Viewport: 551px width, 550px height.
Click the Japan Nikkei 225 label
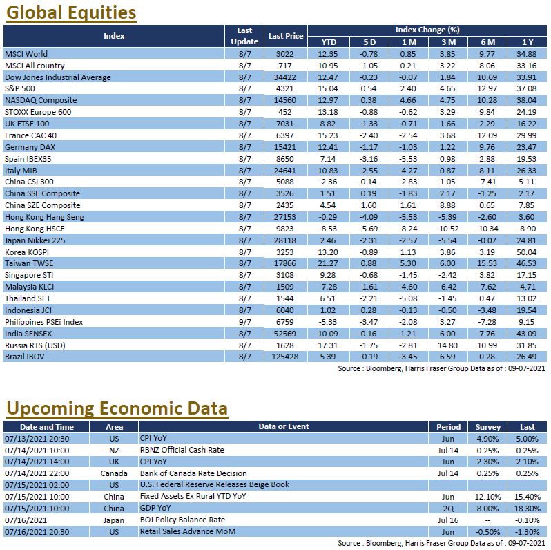(35, 240)
